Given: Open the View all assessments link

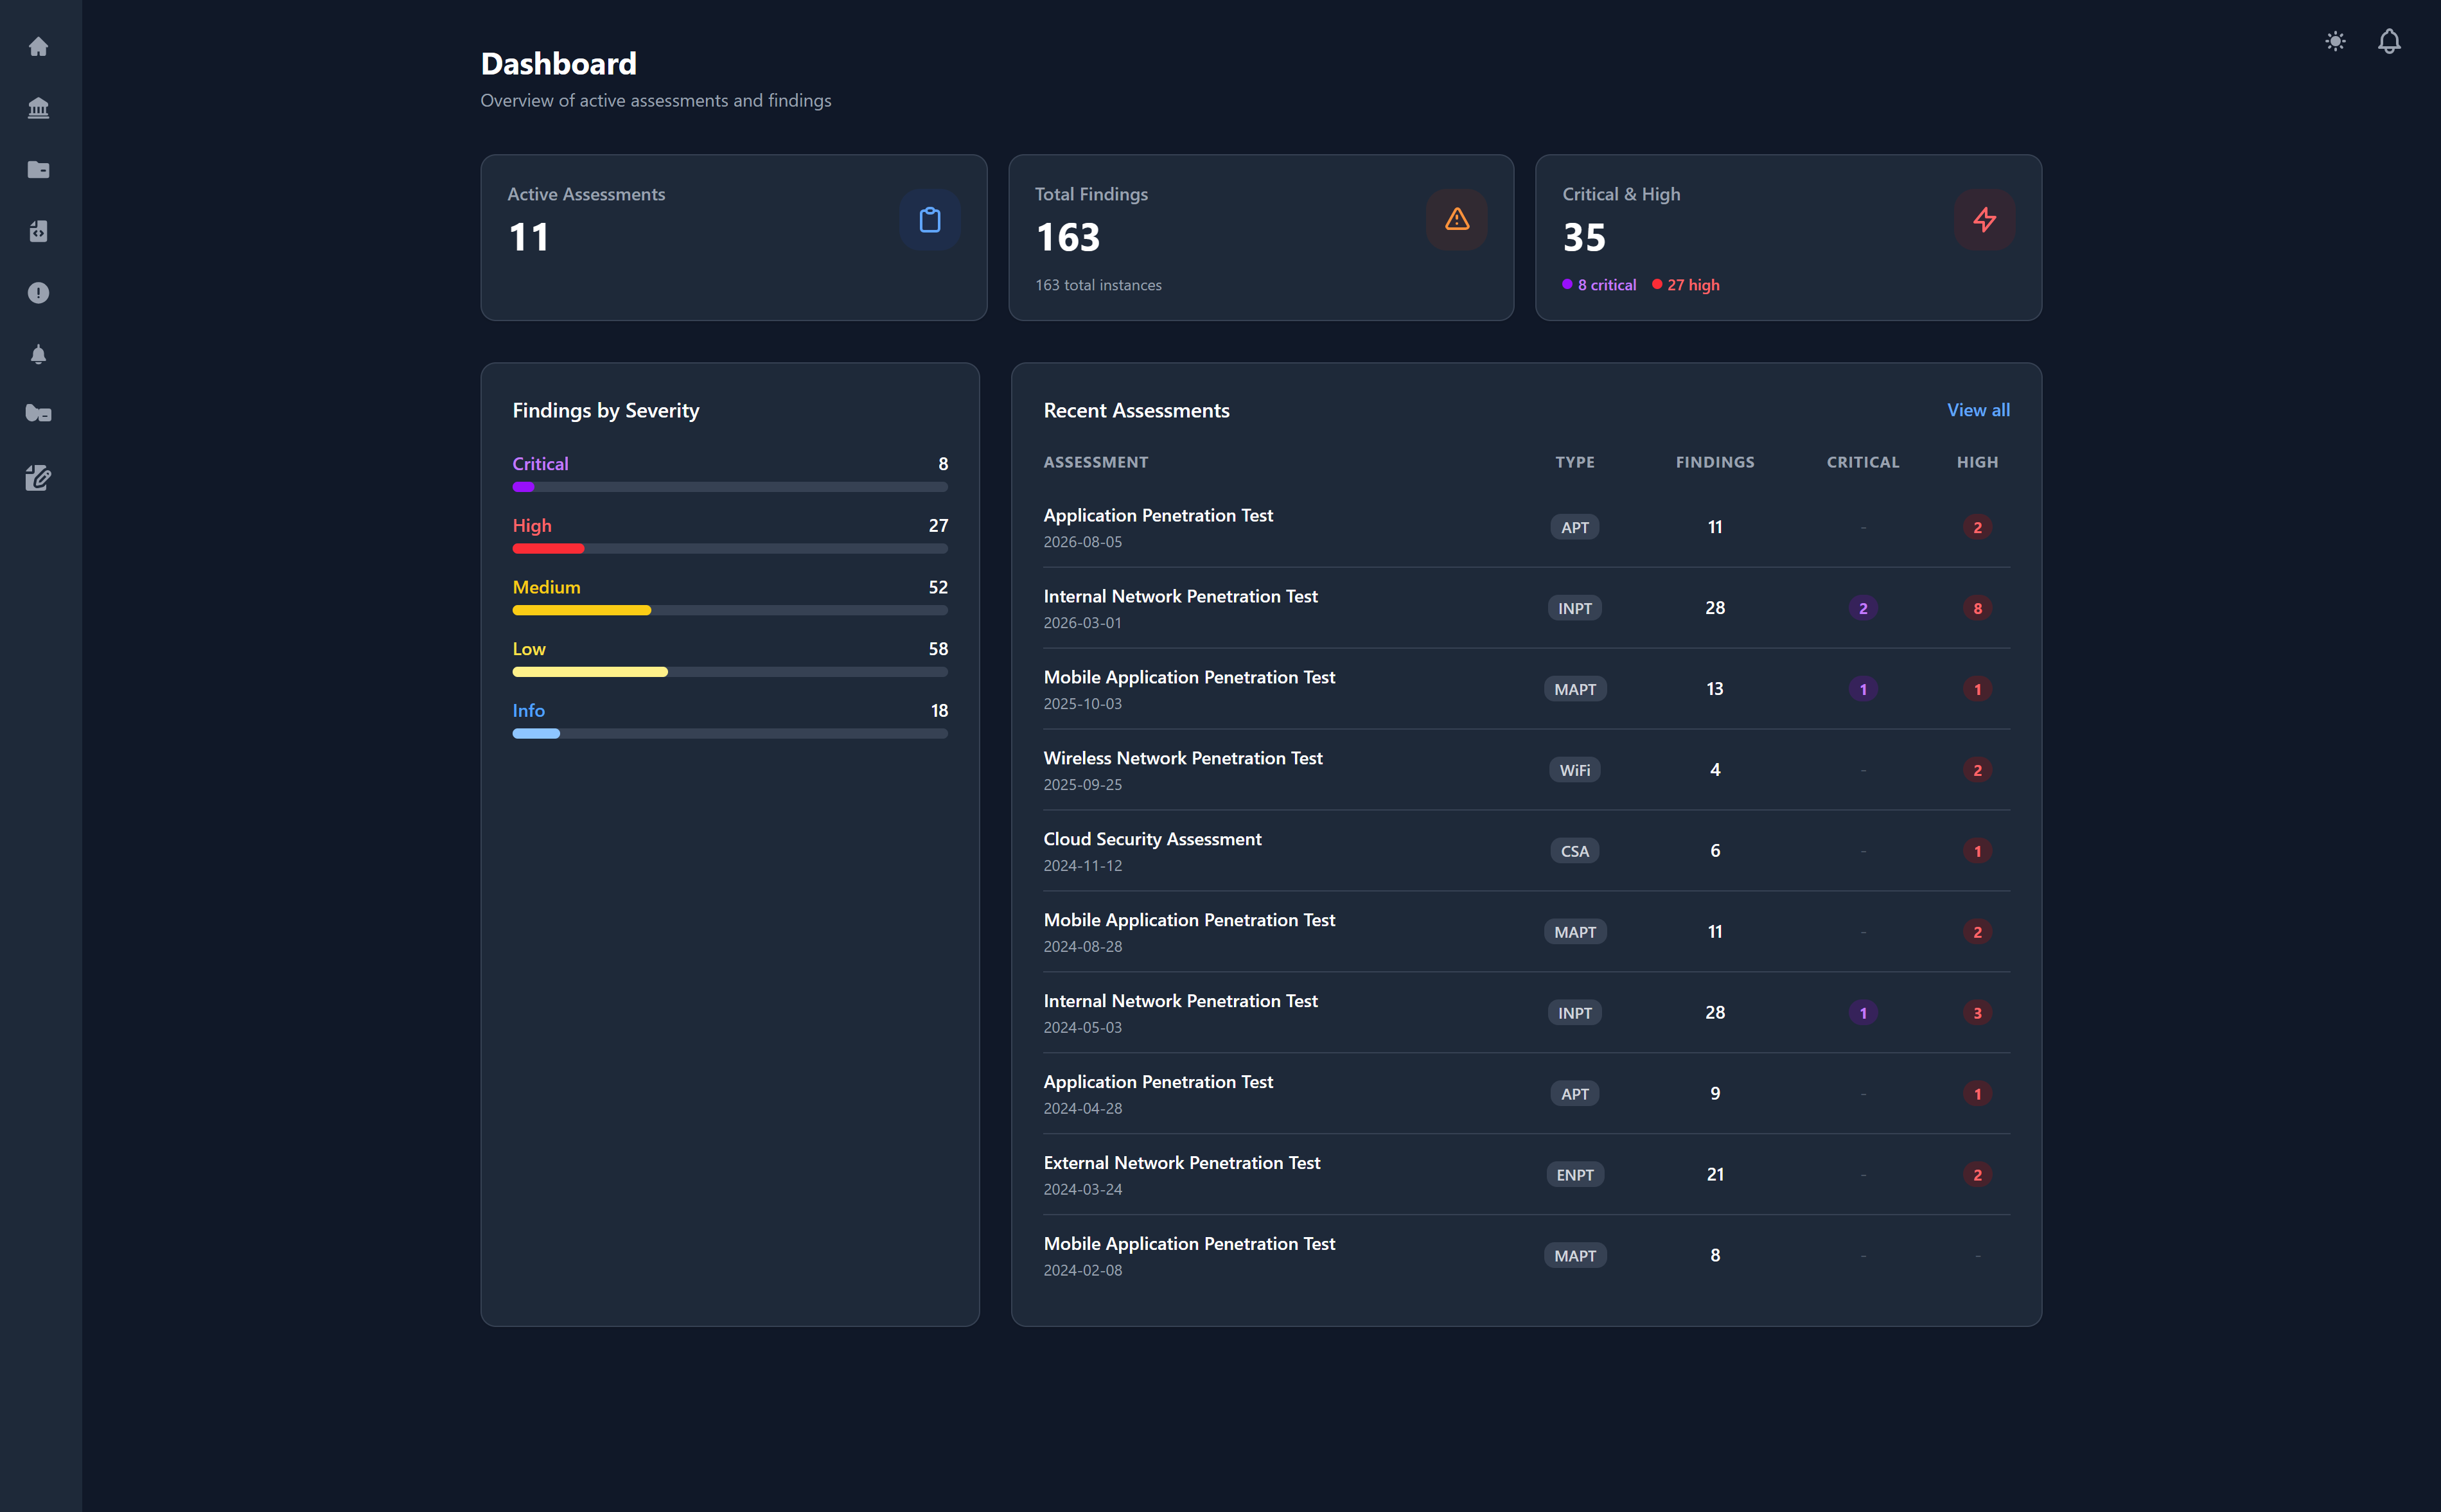Looking at the screenshot, I should tap(1978, 410).
